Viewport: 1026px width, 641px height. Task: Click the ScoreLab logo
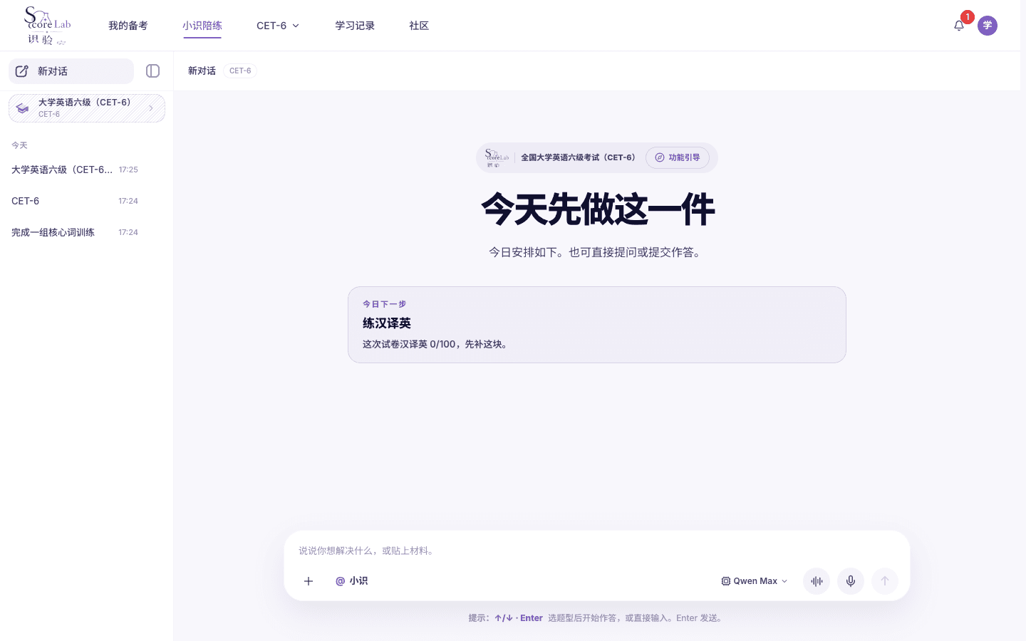[47, 26]
